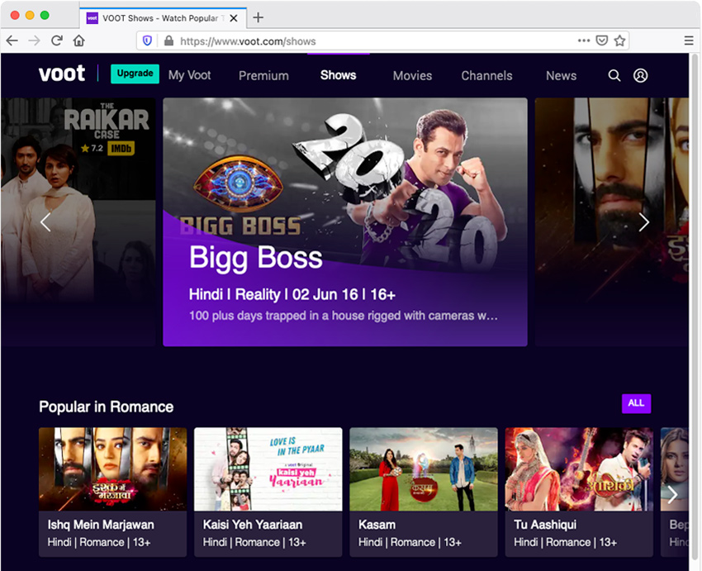This screenshot has width=702, height=571.
Task: Select the Shows nav item
Action: [338, 75]
